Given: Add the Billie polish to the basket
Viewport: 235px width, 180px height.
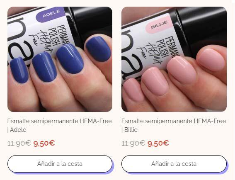Looking at the screenshot, I should (174, 164).
